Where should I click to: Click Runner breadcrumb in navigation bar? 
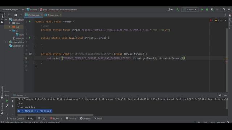32,10
